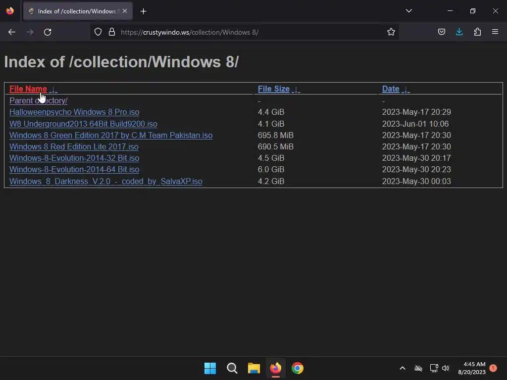Click the 4.5 GiB file size cell
Image resolution: width=507 pixels, height=380 pixels.
[271, 158]
